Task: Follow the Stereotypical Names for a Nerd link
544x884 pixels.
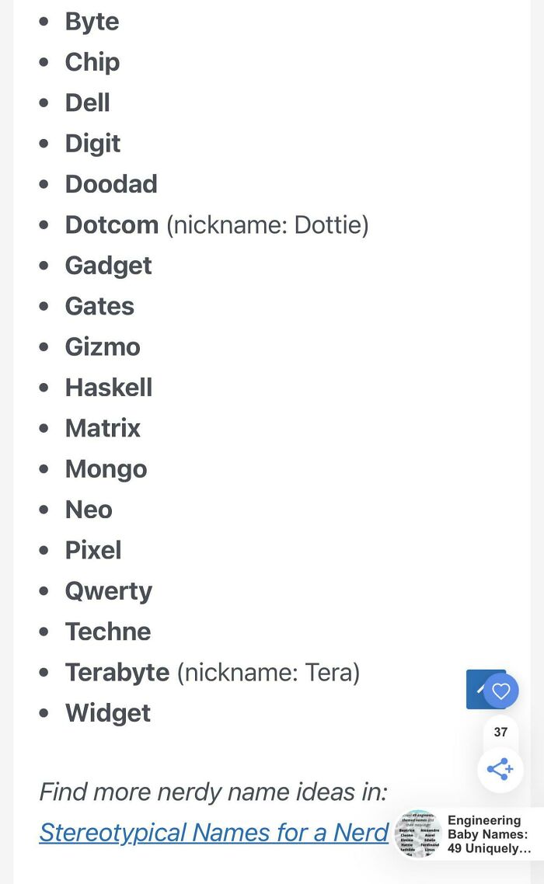Action: coord(214,832)
